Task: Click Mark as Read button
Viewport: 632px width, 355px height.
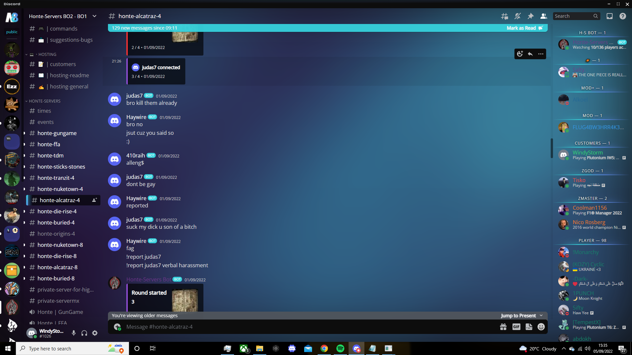Action: [x=525, y=28]
